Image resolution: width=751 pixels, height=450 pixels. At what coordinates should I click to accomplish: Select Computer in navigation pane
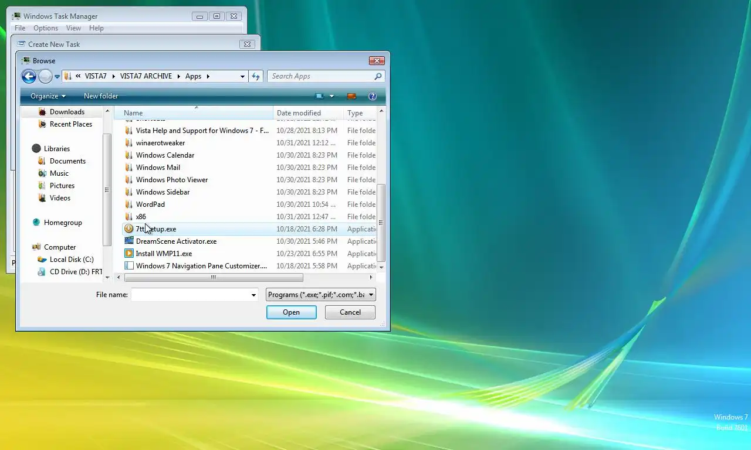(60, 247)
